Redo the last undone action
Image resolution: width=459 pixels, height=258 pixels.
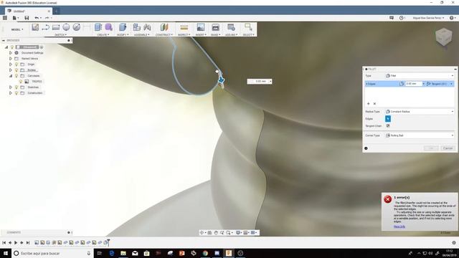tap(47, 18)
